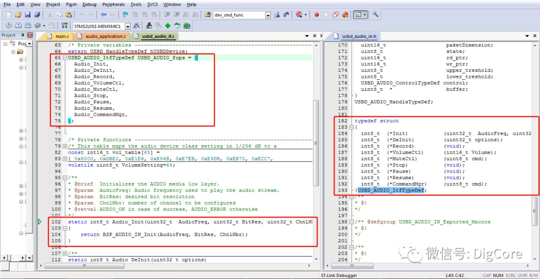Open Select Software Packs icon
This screenshot has width=540, height=279.
177,26
